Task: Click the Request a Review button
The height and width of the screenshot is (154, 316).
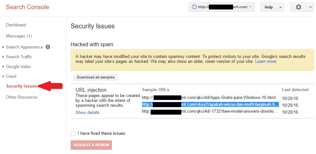Action: [91, 145]
